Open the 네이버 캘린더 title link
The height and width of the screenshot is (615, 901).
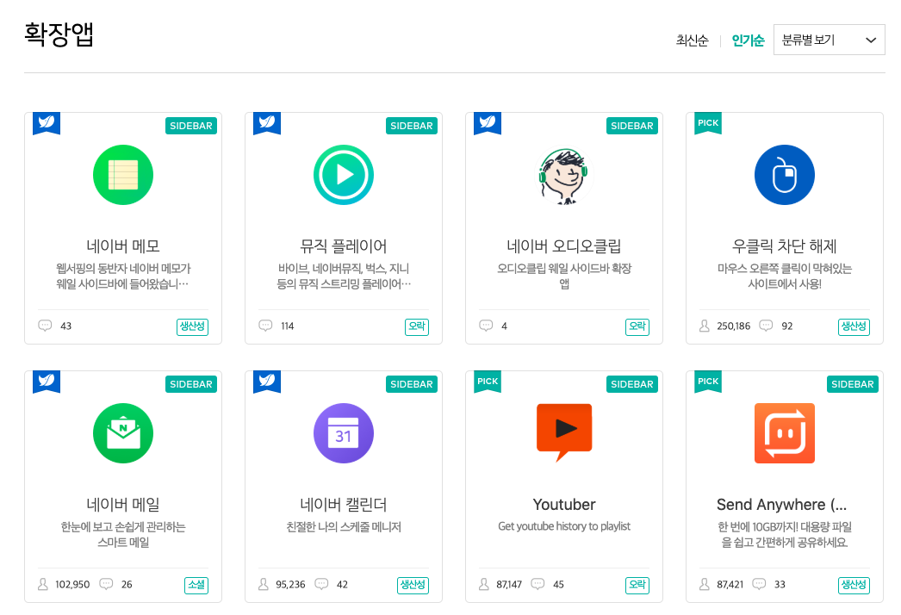pos(344,506)
